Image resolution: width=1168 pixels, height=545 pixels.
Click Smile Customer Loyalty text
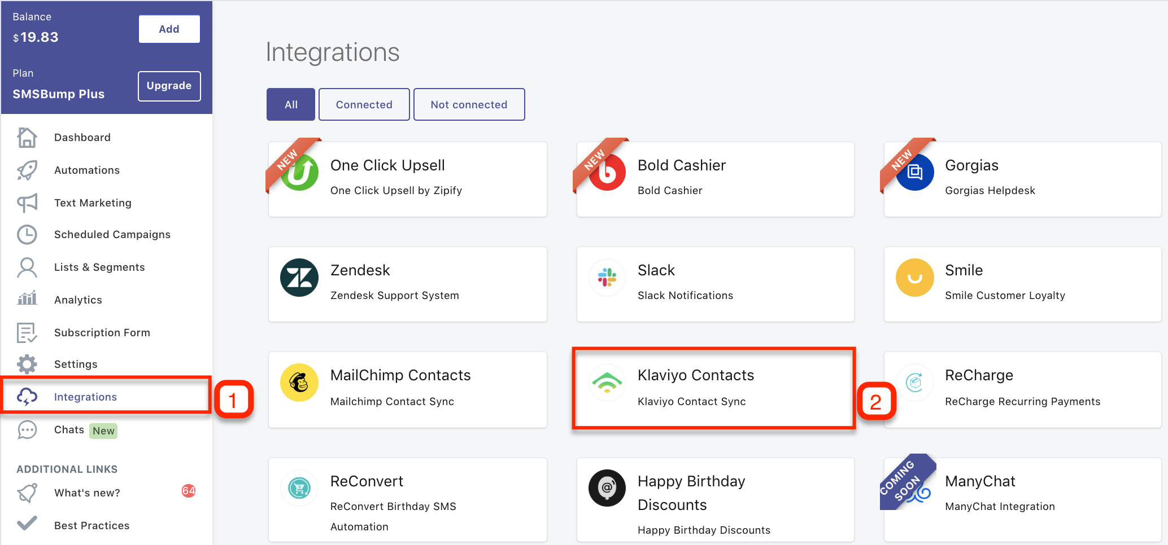(x=1005, y=296)
